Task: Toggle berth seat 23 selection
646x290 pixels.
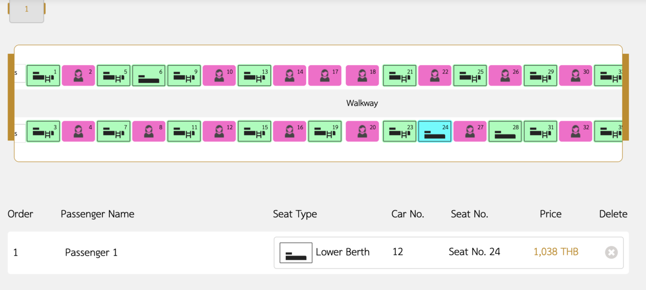Action: [399, 131]
